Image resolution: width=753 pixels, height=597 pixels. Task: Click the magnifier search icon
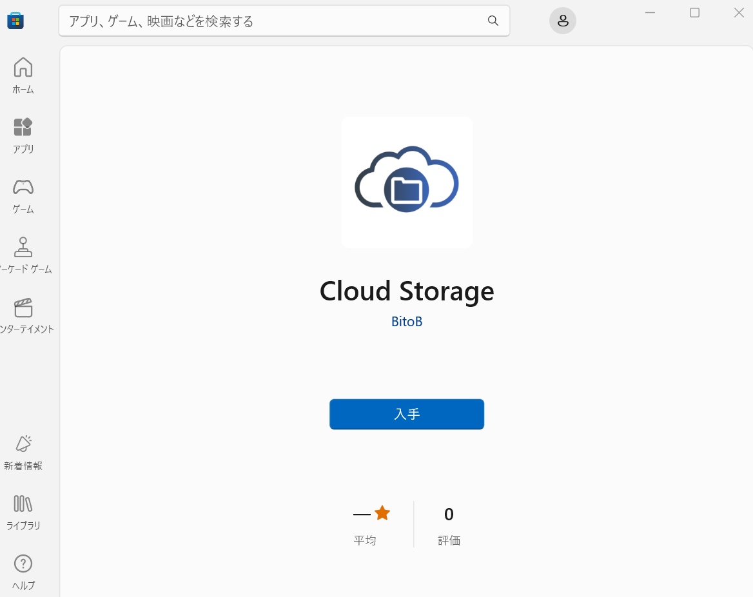click(x=493, y=21)
